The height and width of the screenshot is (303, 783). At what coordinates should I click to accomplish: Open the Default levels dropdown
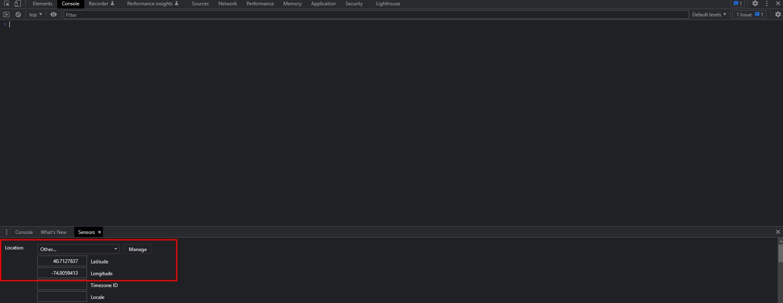pyautogui.click(x=709, y=14)
